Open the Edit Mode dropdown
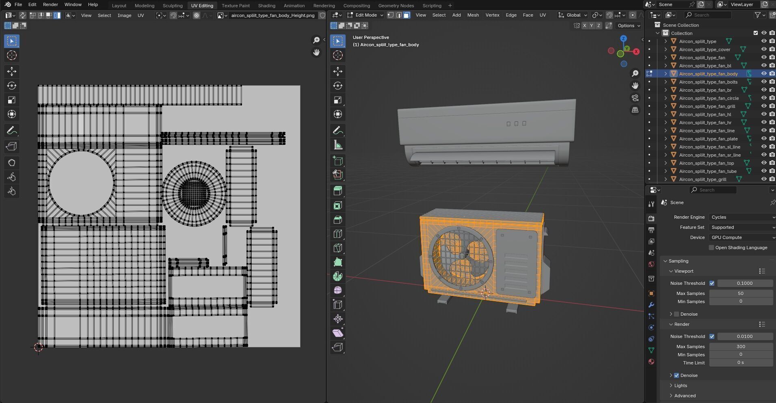 [x=365, y=15]
